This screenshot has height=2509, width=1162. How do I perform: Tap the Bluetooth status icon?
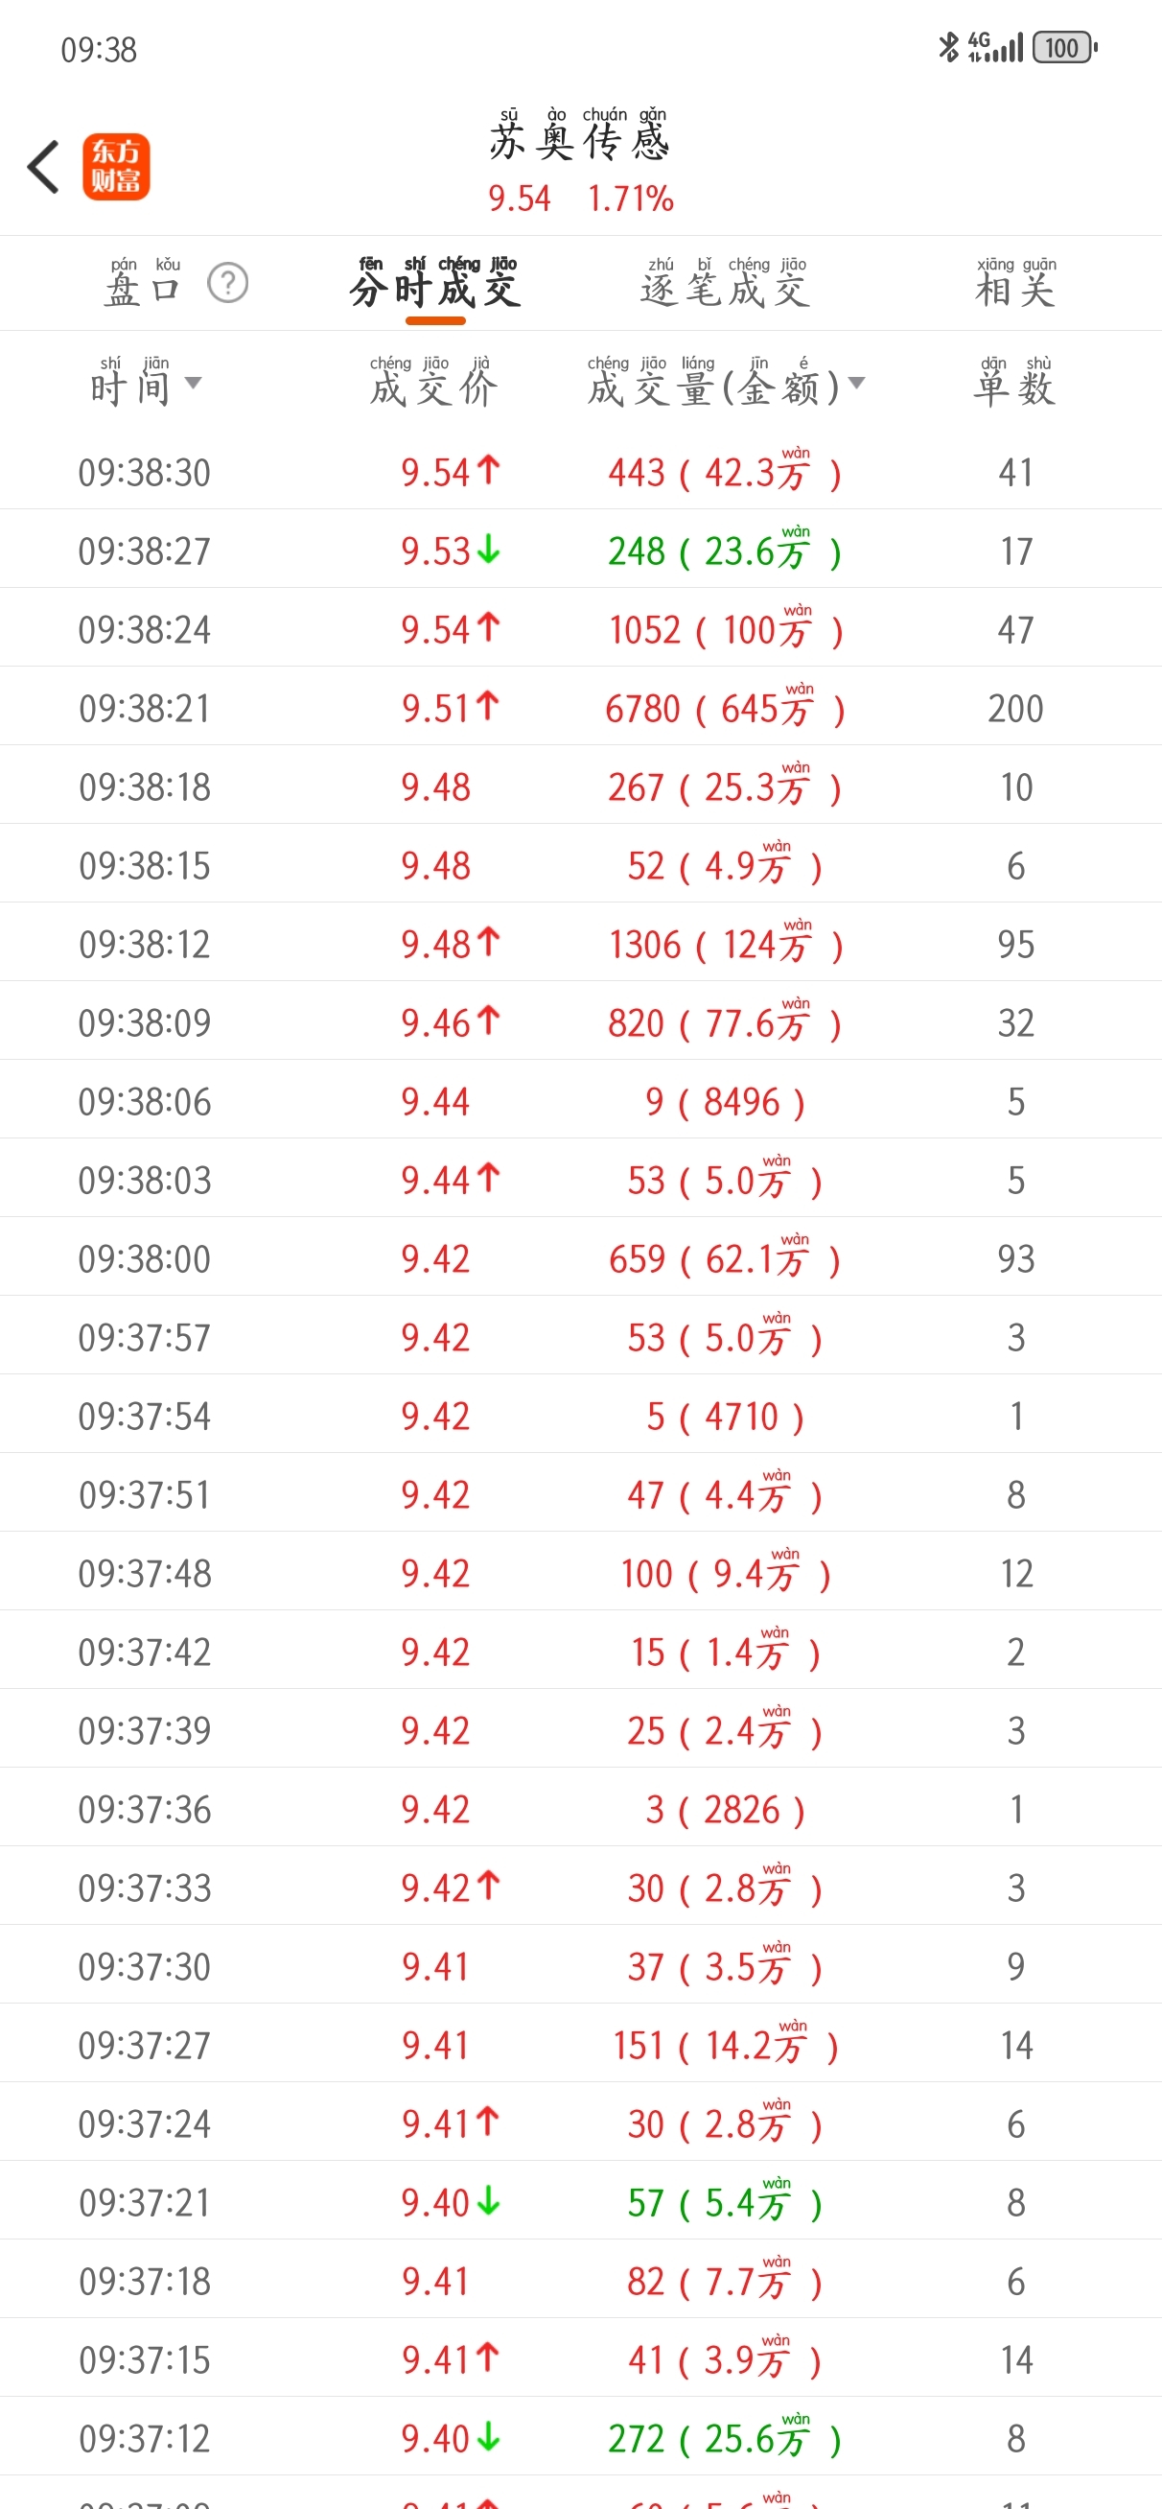point(947,47)
